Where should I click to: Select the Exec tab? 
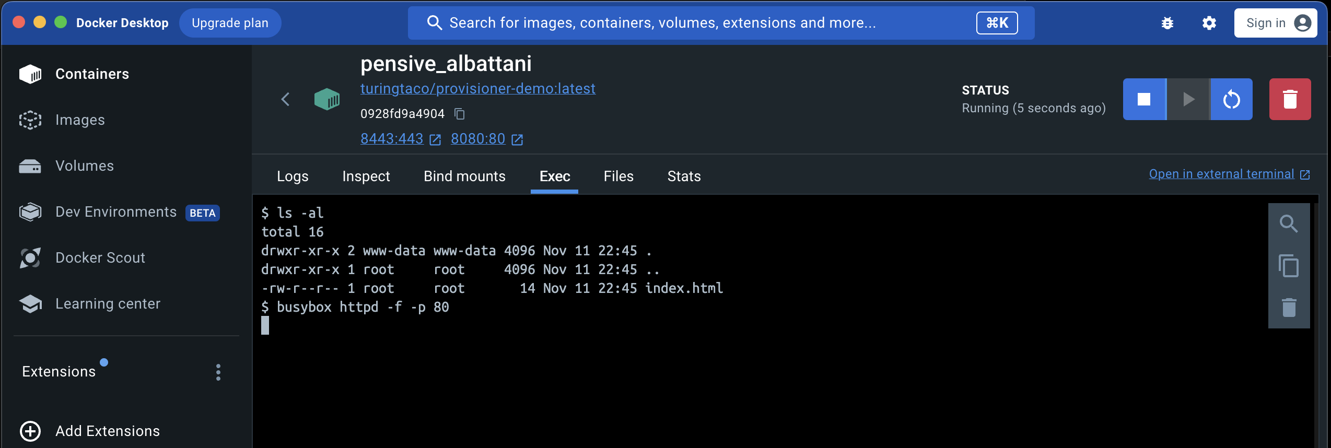click(x=555, y=176)
